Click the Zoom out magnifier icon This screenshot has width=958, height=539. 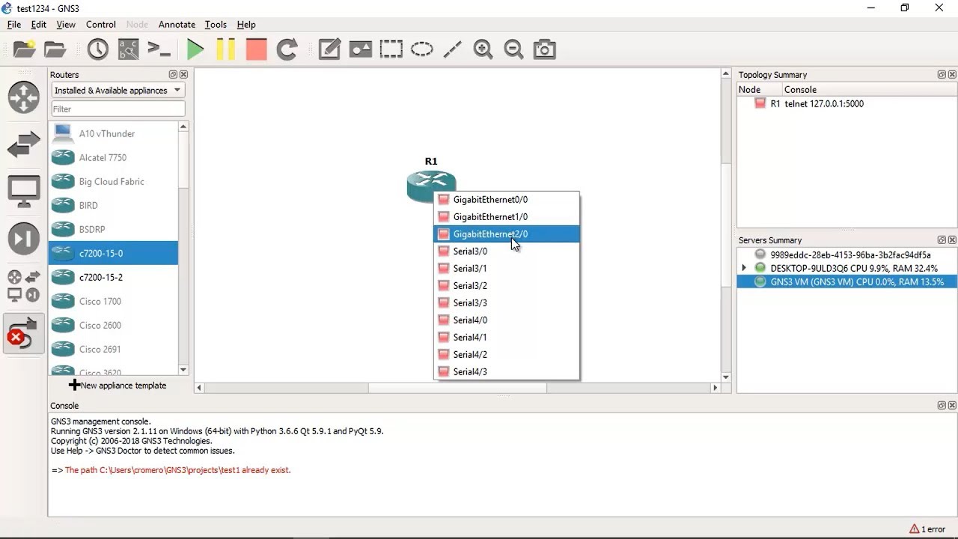point(513,49)
